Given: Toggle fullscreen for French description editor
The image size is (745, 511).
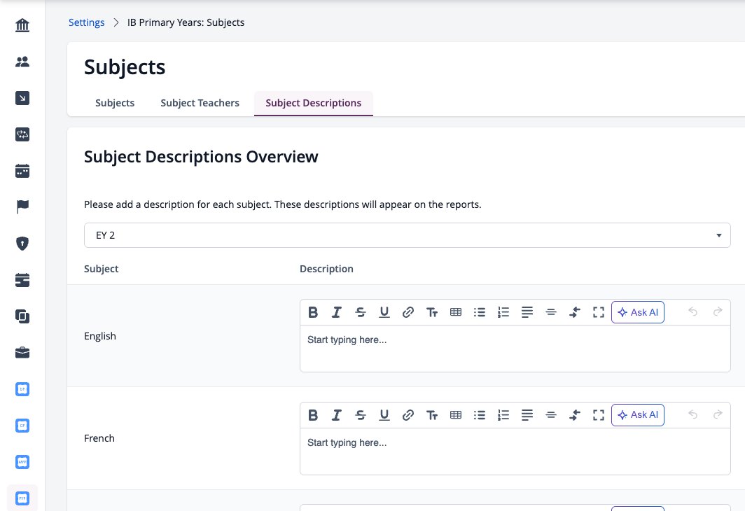Looking at the screenshot, I should click(x=598, y=415).
